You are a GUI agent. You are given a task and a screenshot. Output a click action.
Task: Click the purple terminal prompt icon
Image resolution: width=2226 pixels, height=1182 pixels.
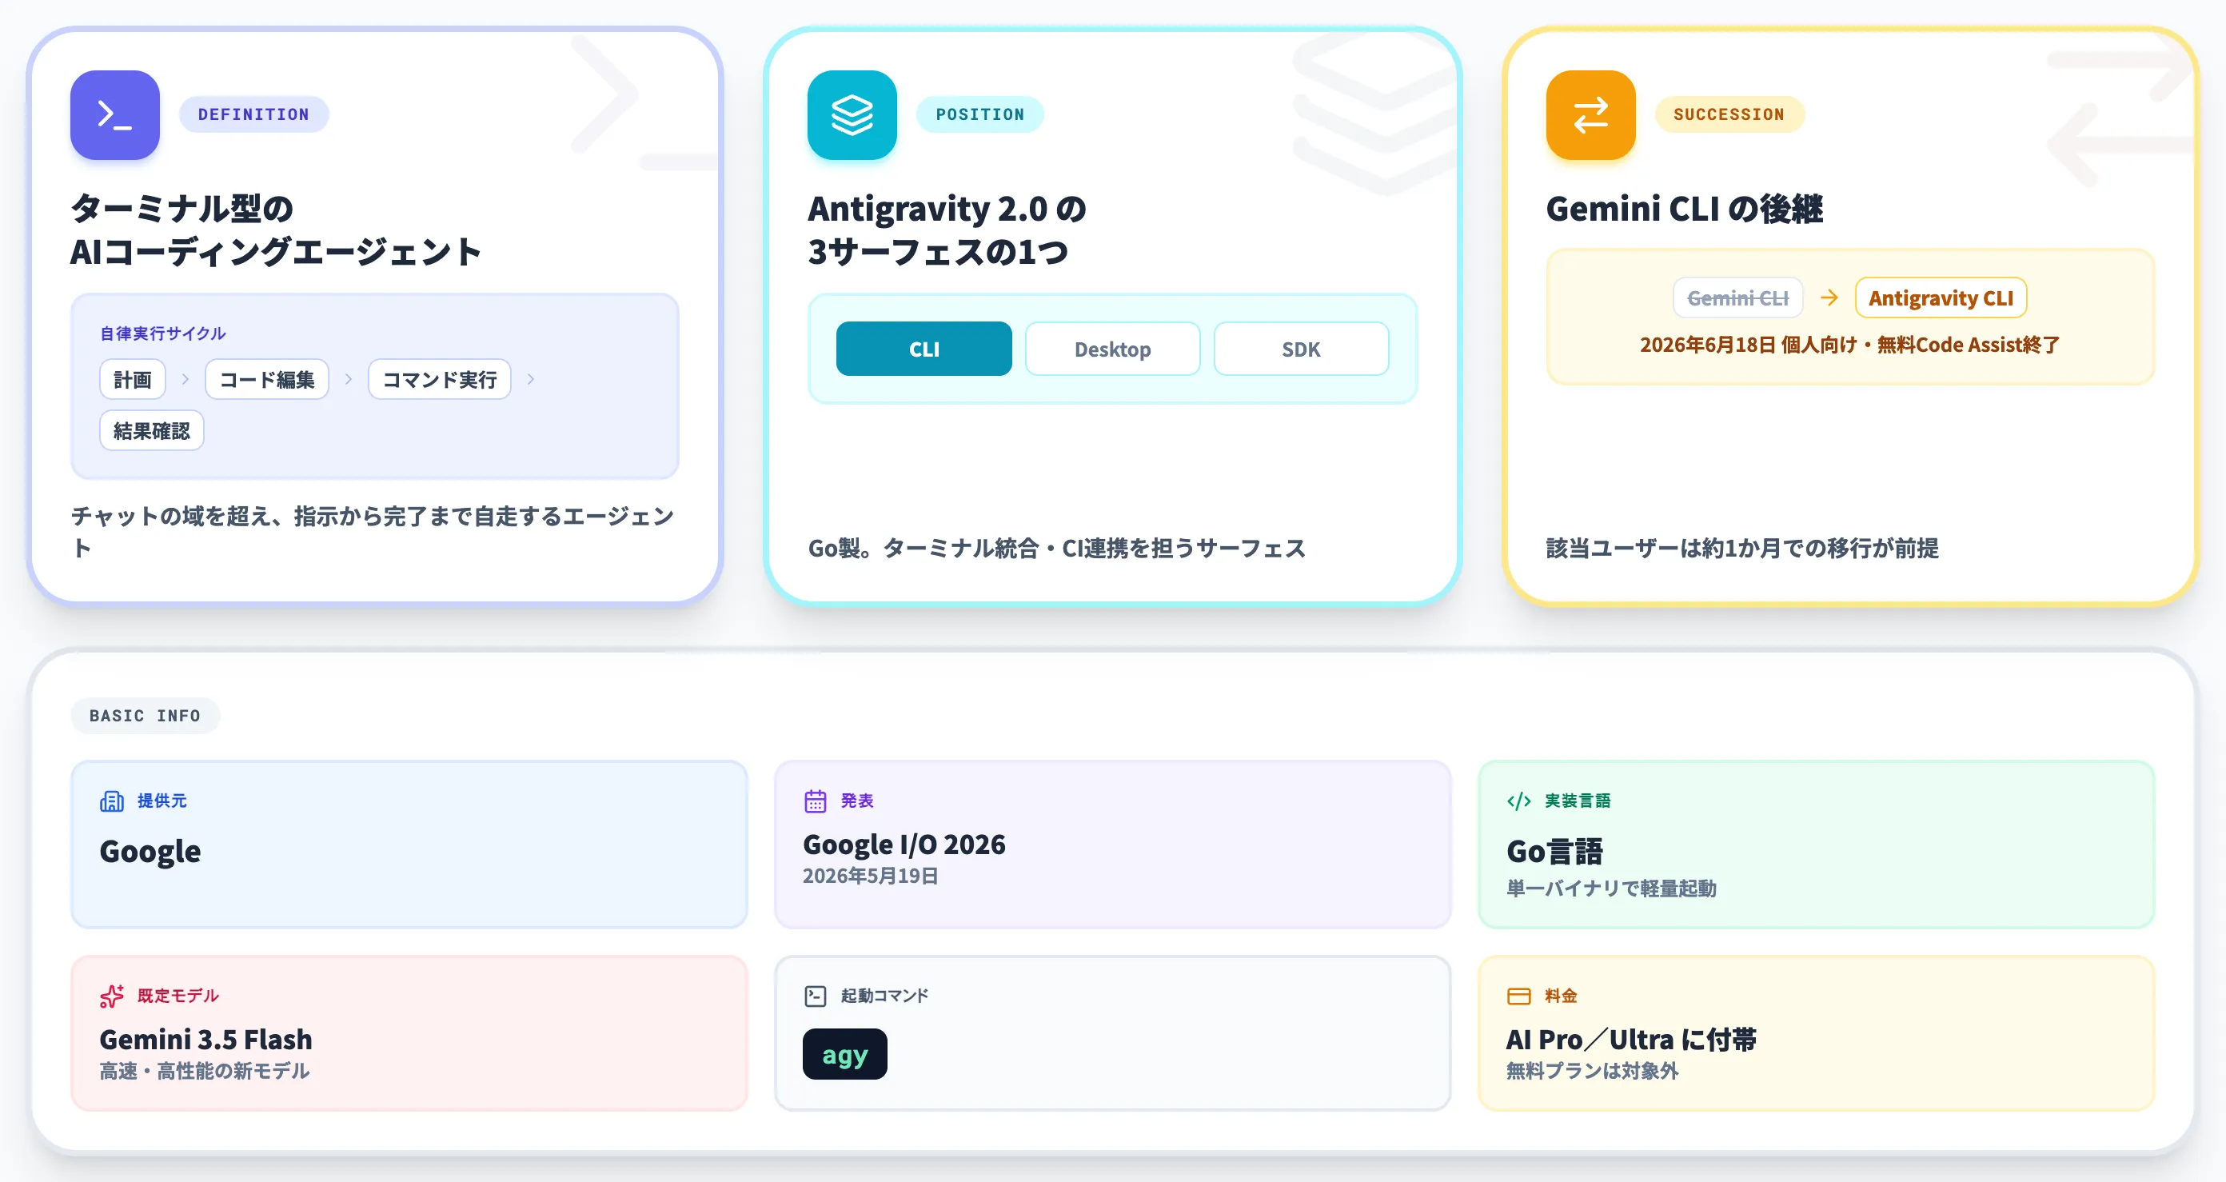[x=115, y=115]
